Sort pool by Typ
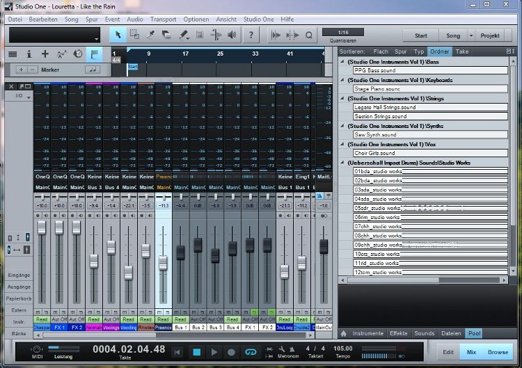This screenshot has width=522, height=368. [419, 51]
